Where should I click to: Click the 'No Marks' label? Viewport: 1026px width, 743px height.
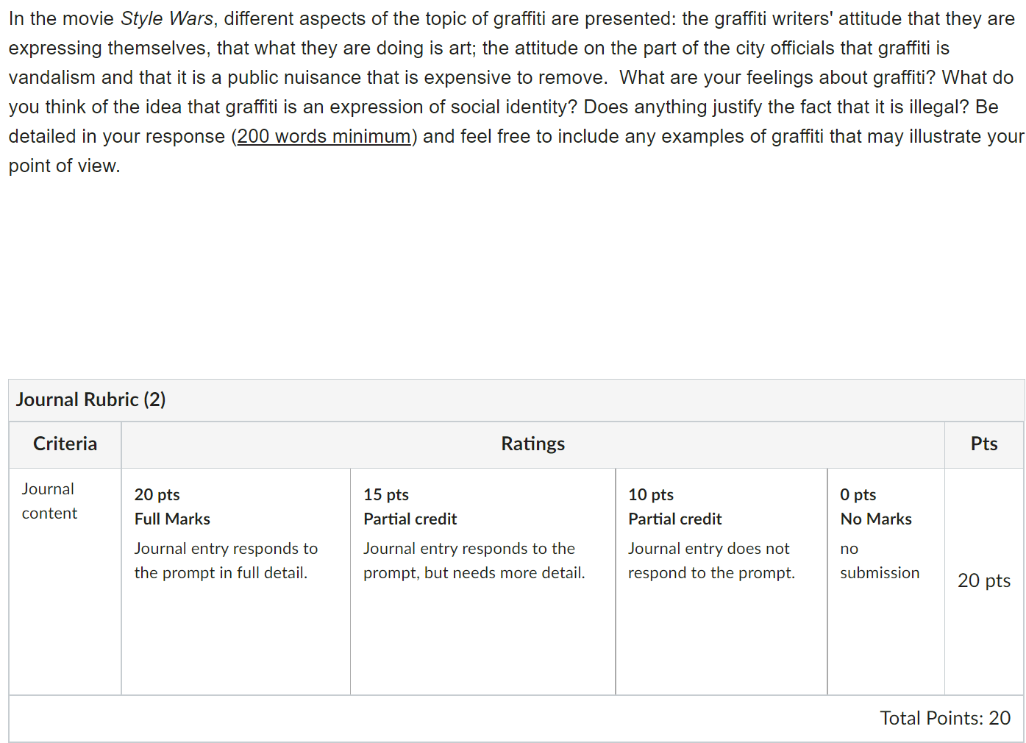876,519
